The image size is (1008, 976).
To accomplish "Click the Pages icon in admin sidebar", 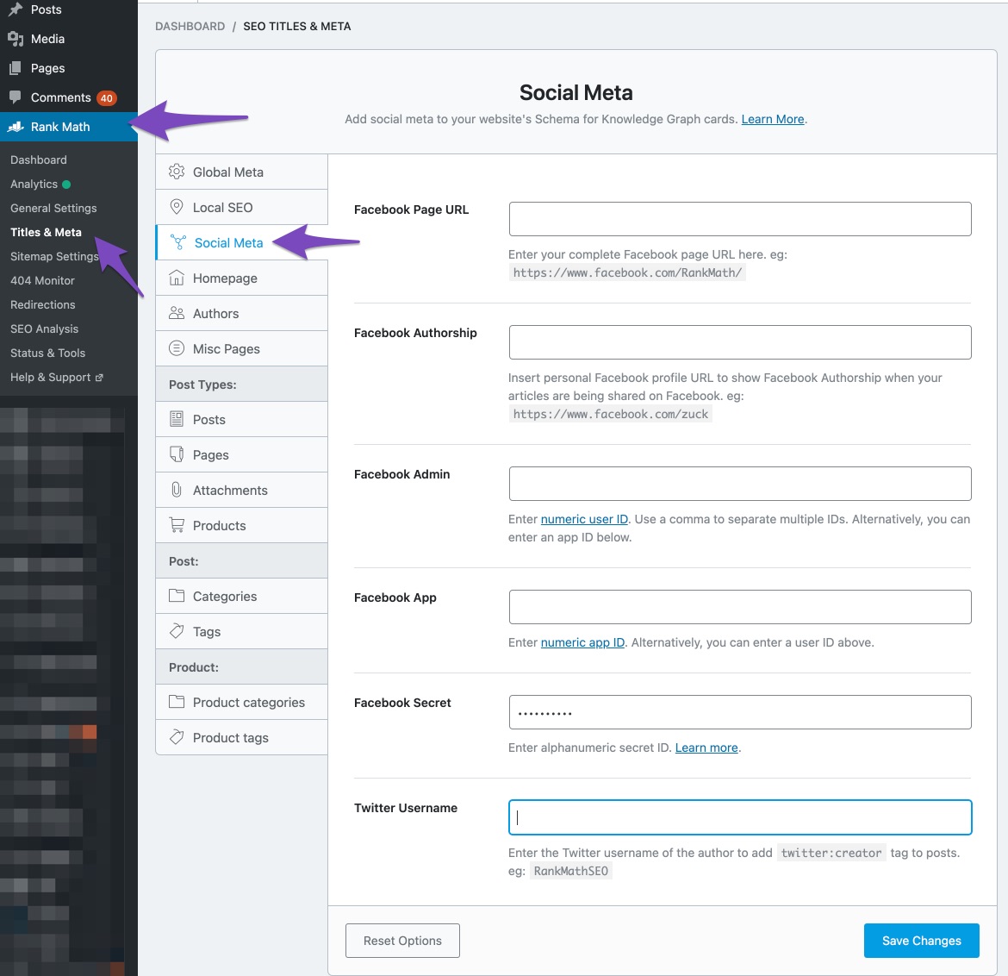I will [16, 68].
